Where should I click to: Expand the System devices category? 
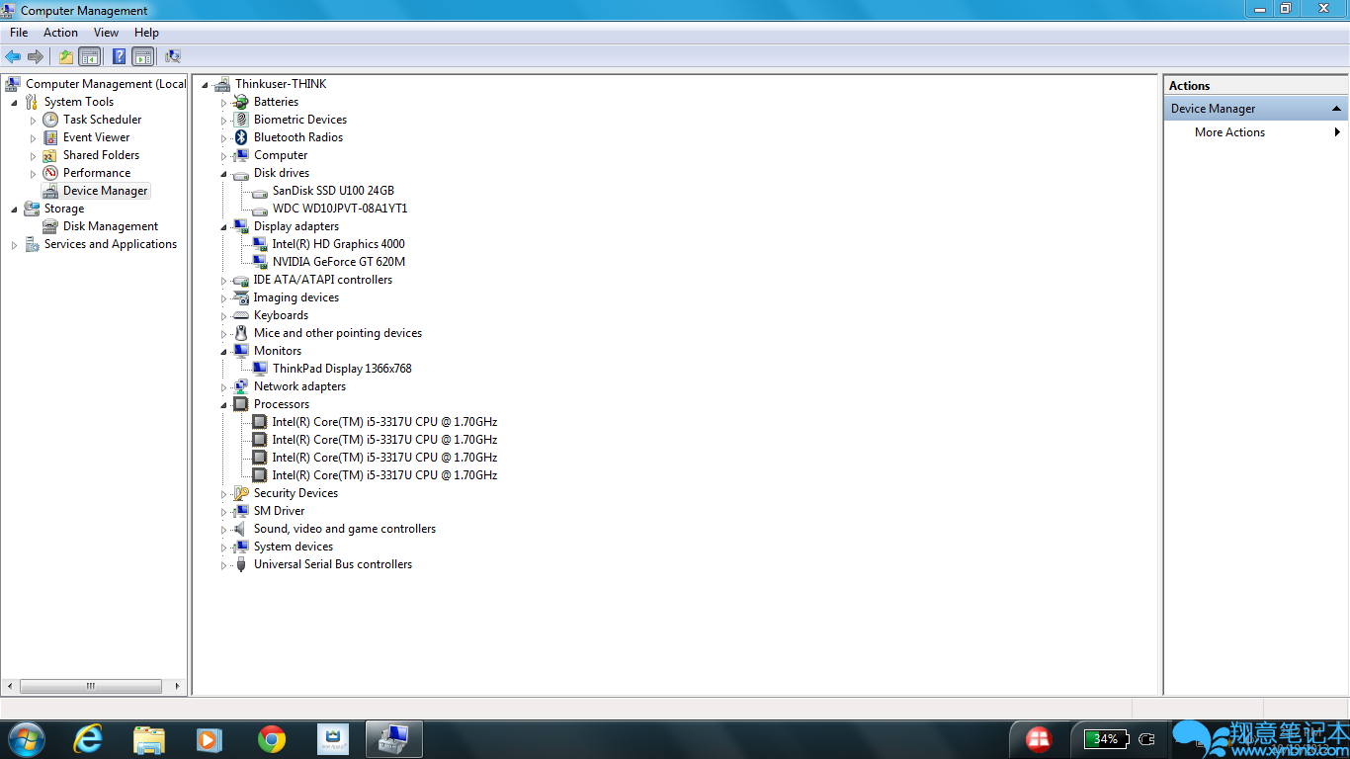pyautogui.click(x=223, y=548)
